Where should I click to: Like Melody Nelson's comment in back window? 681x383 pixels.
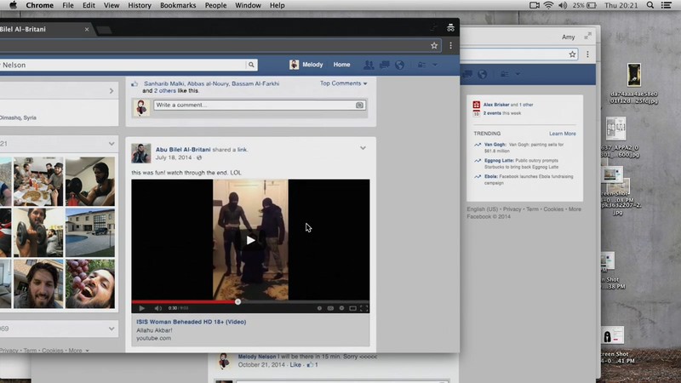click(295, 365)
